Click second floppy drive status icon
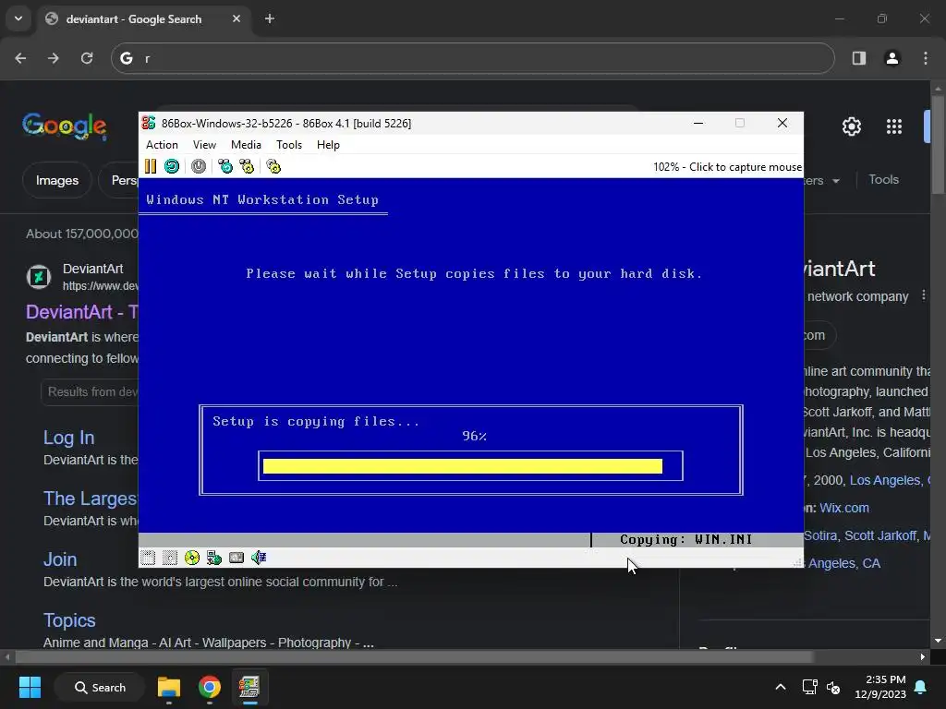The width and height of the screenshot is (946, 709). (170, 558)
